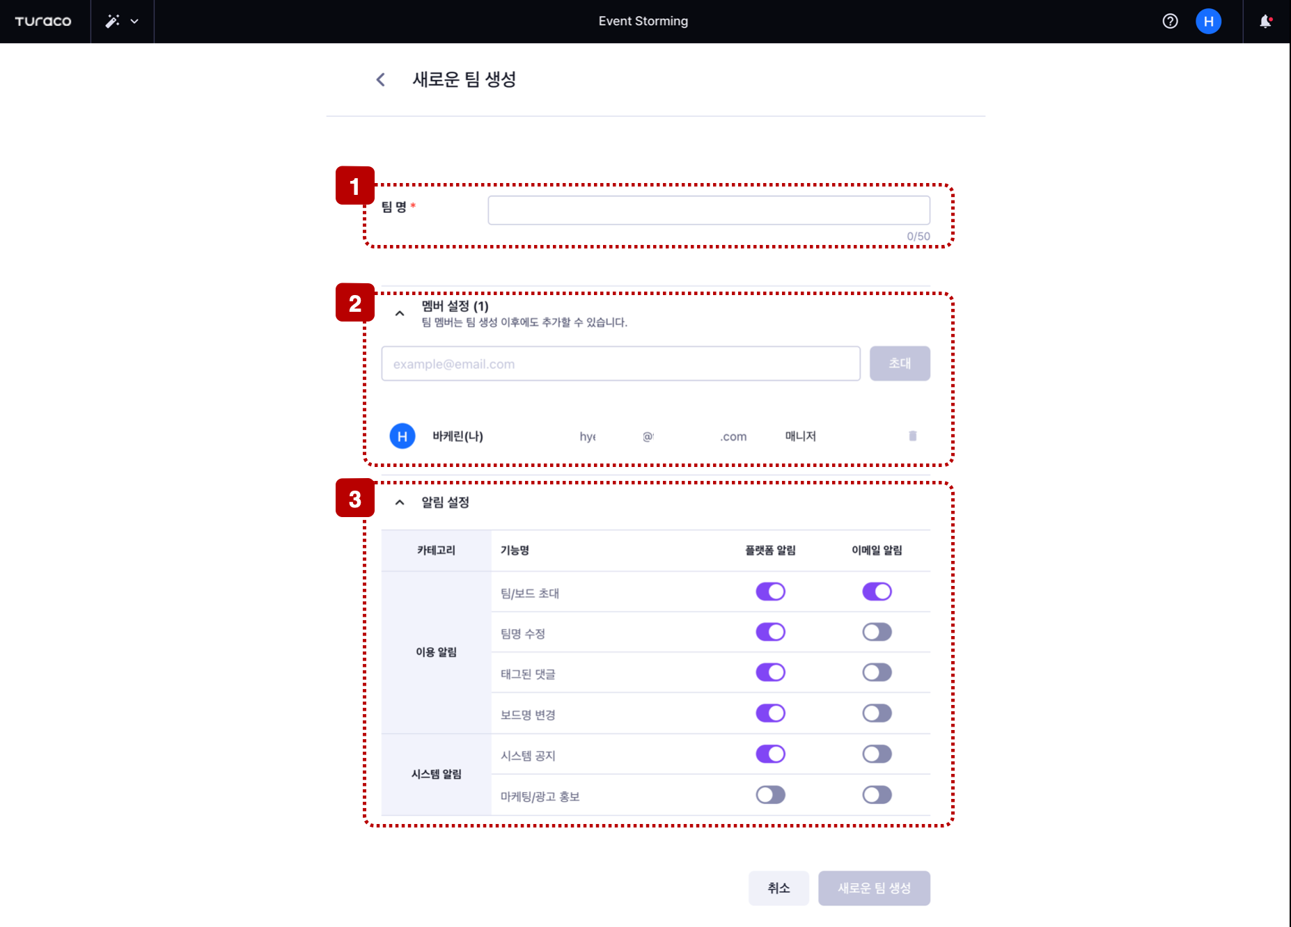
Task: Toggle platform alert for 팀명 수정
Action: pos(770,632)
